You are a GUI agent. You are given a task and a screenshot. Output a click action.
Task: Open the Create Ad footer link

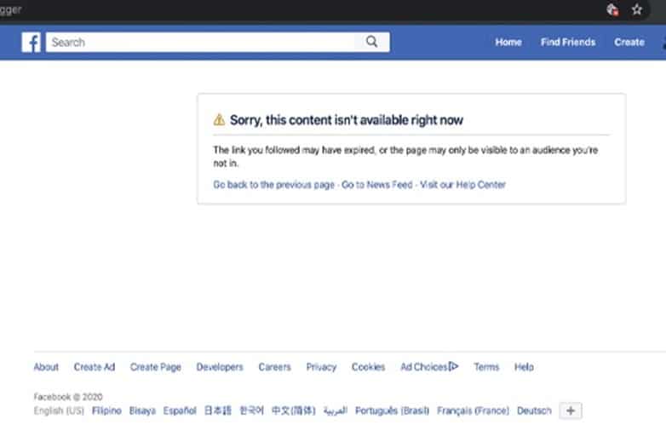click(95, 367)
